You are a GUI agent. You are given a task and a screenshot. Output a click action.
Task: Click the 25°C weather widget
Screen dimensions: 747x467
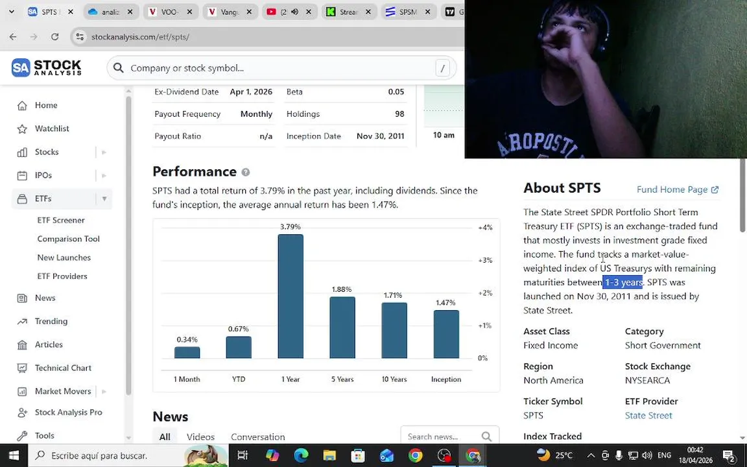[555, 455]
